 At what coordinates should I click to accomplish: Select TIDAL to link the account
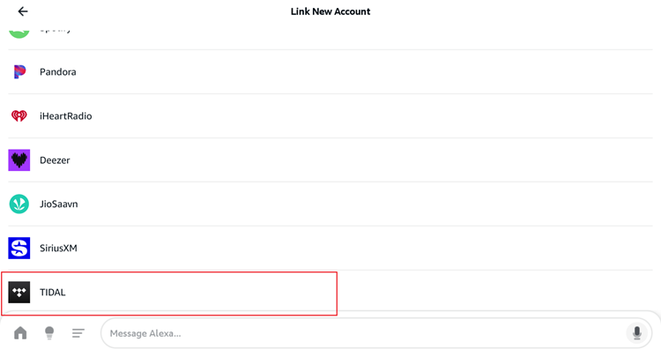[x=330, y=292]
